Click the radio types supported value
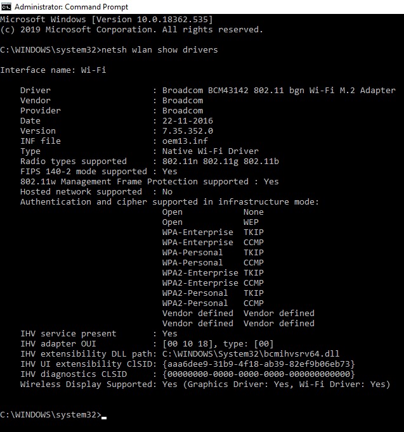 coord(220,161)
